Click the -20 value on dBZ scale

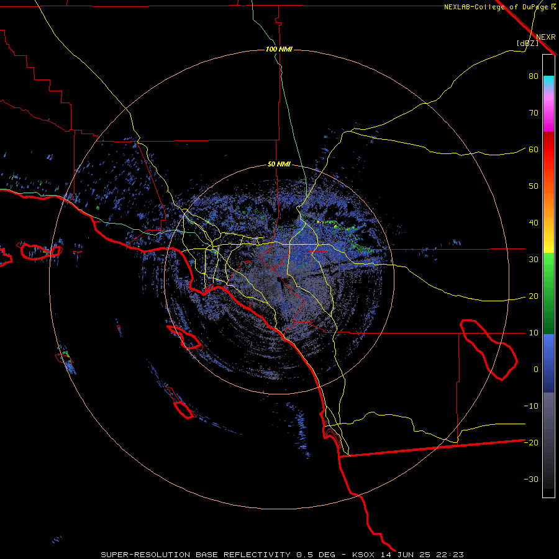coord(531,443)
